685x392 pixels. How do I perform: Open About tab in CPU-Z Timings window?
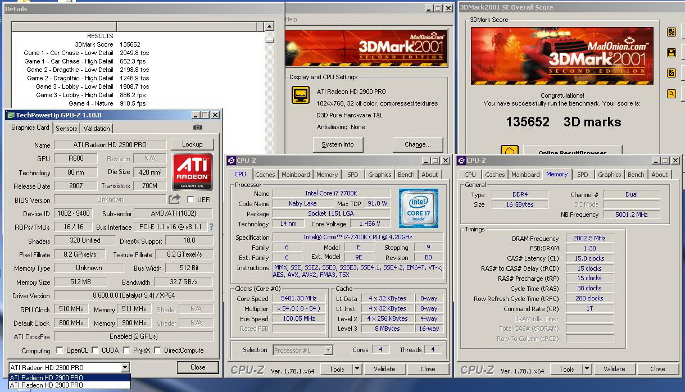(x=660, y=175)
